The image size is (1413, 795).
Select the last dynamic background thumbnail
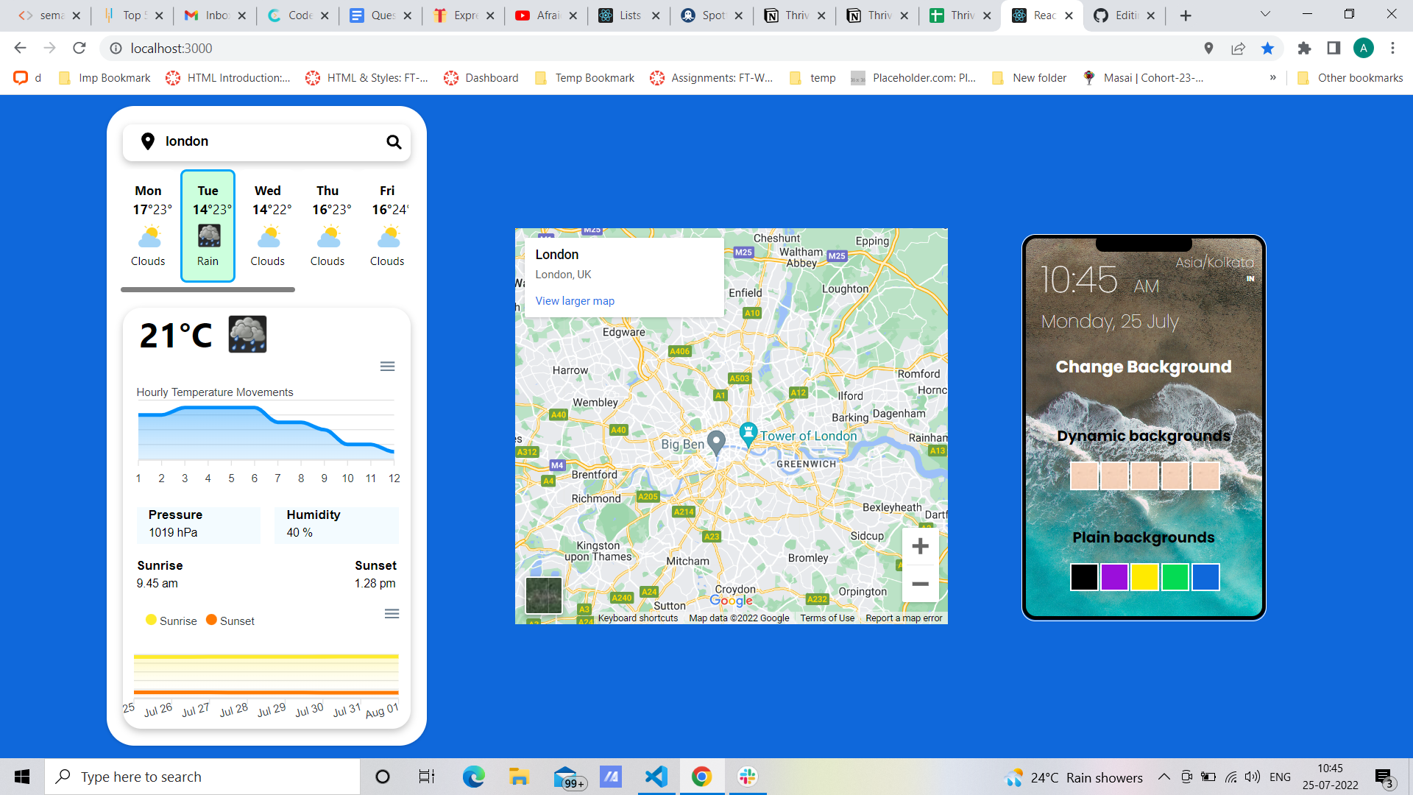(x=1205, y=476)
